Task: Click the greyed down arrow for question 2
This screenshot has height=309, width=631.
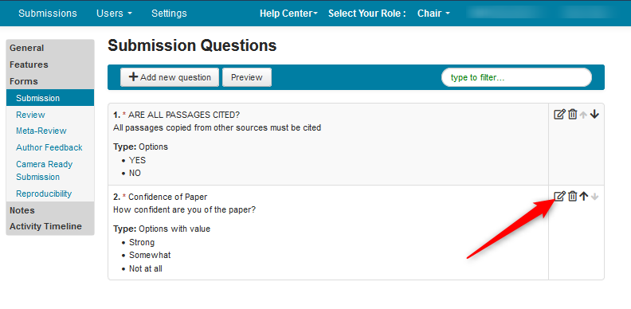Action: click(595, 197)
